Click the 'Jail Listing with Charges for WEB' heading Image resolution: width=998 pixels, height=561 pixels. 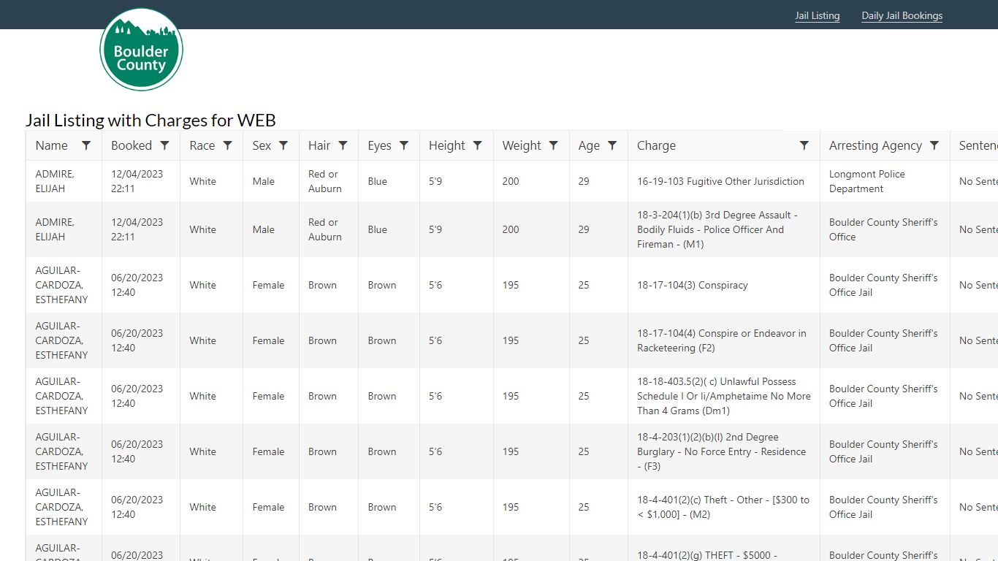pyautogui.click(x=151, y=120)
